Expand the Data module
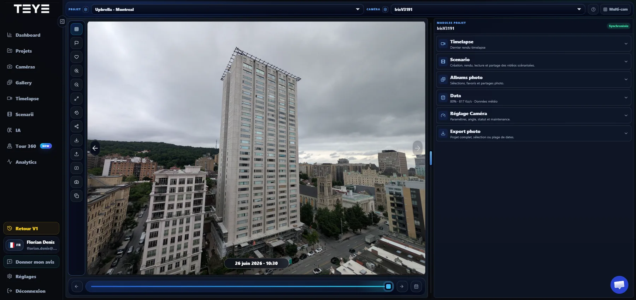 [x=534, y=98]
